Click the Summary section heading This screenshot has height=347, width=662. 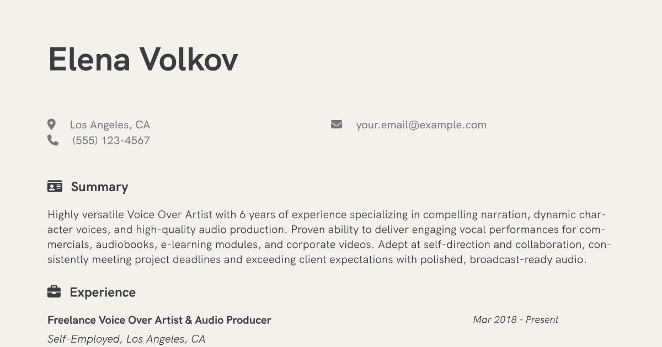pyautogui.click(x=99, y=187)
